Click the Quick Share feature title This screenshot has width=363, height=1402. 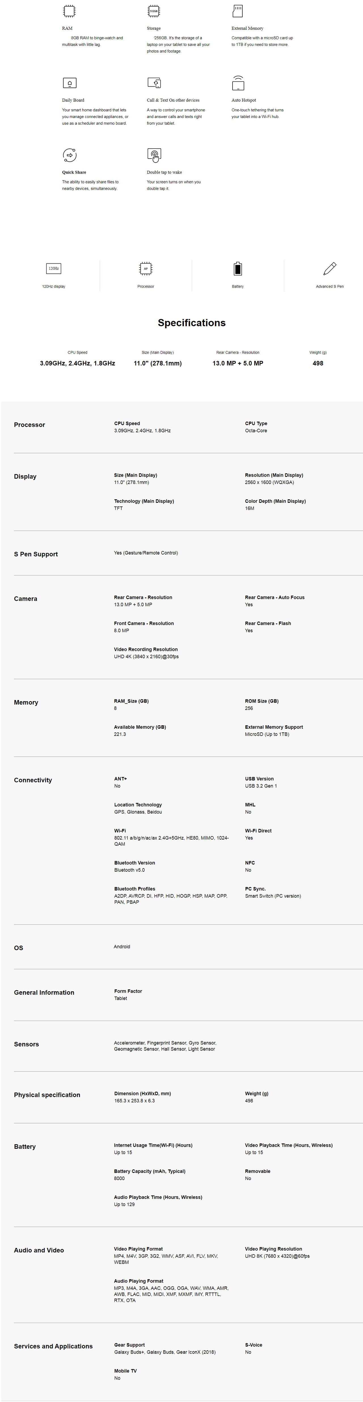[x=74, y=173]
